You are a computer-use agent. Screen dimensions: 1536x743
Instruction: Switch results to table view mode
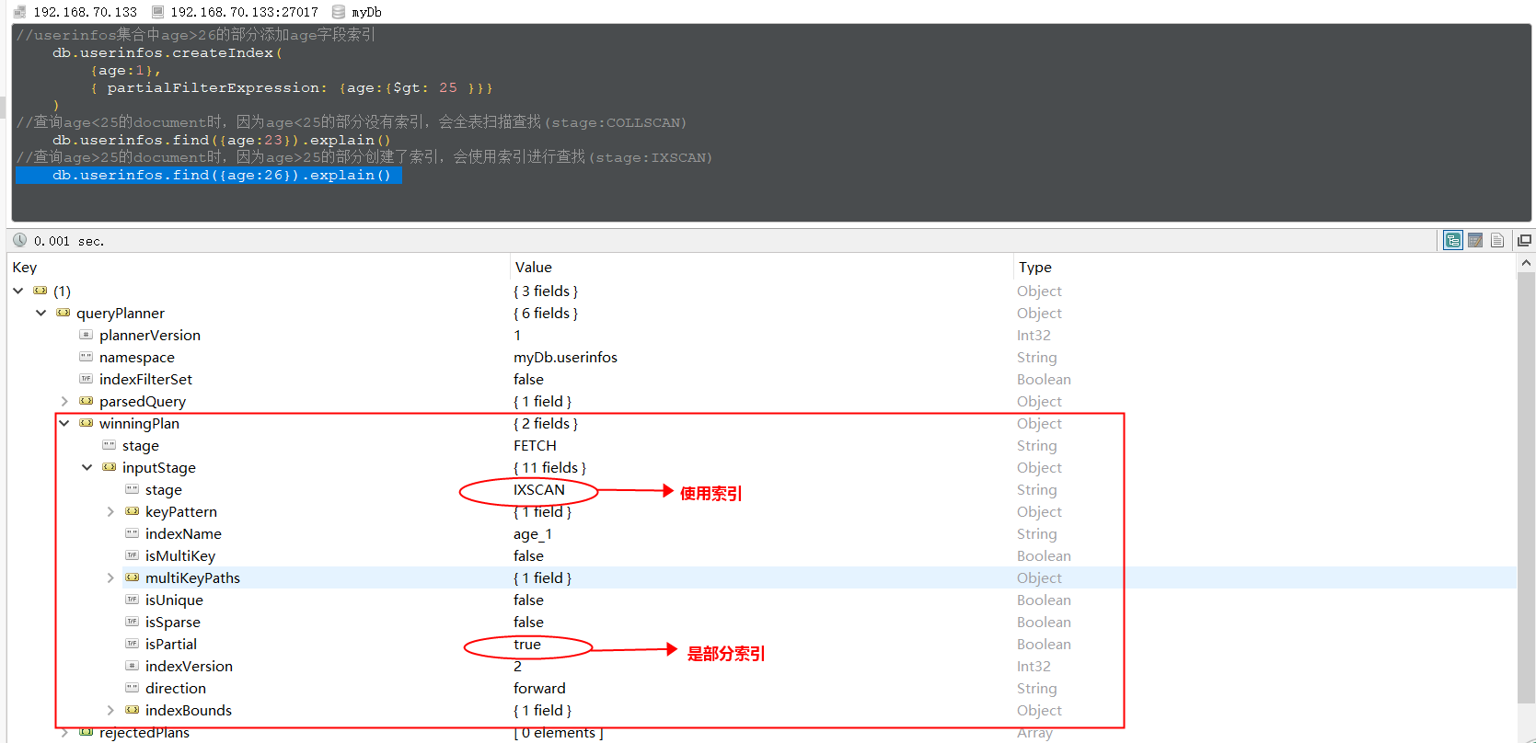tap(1475, 240)
